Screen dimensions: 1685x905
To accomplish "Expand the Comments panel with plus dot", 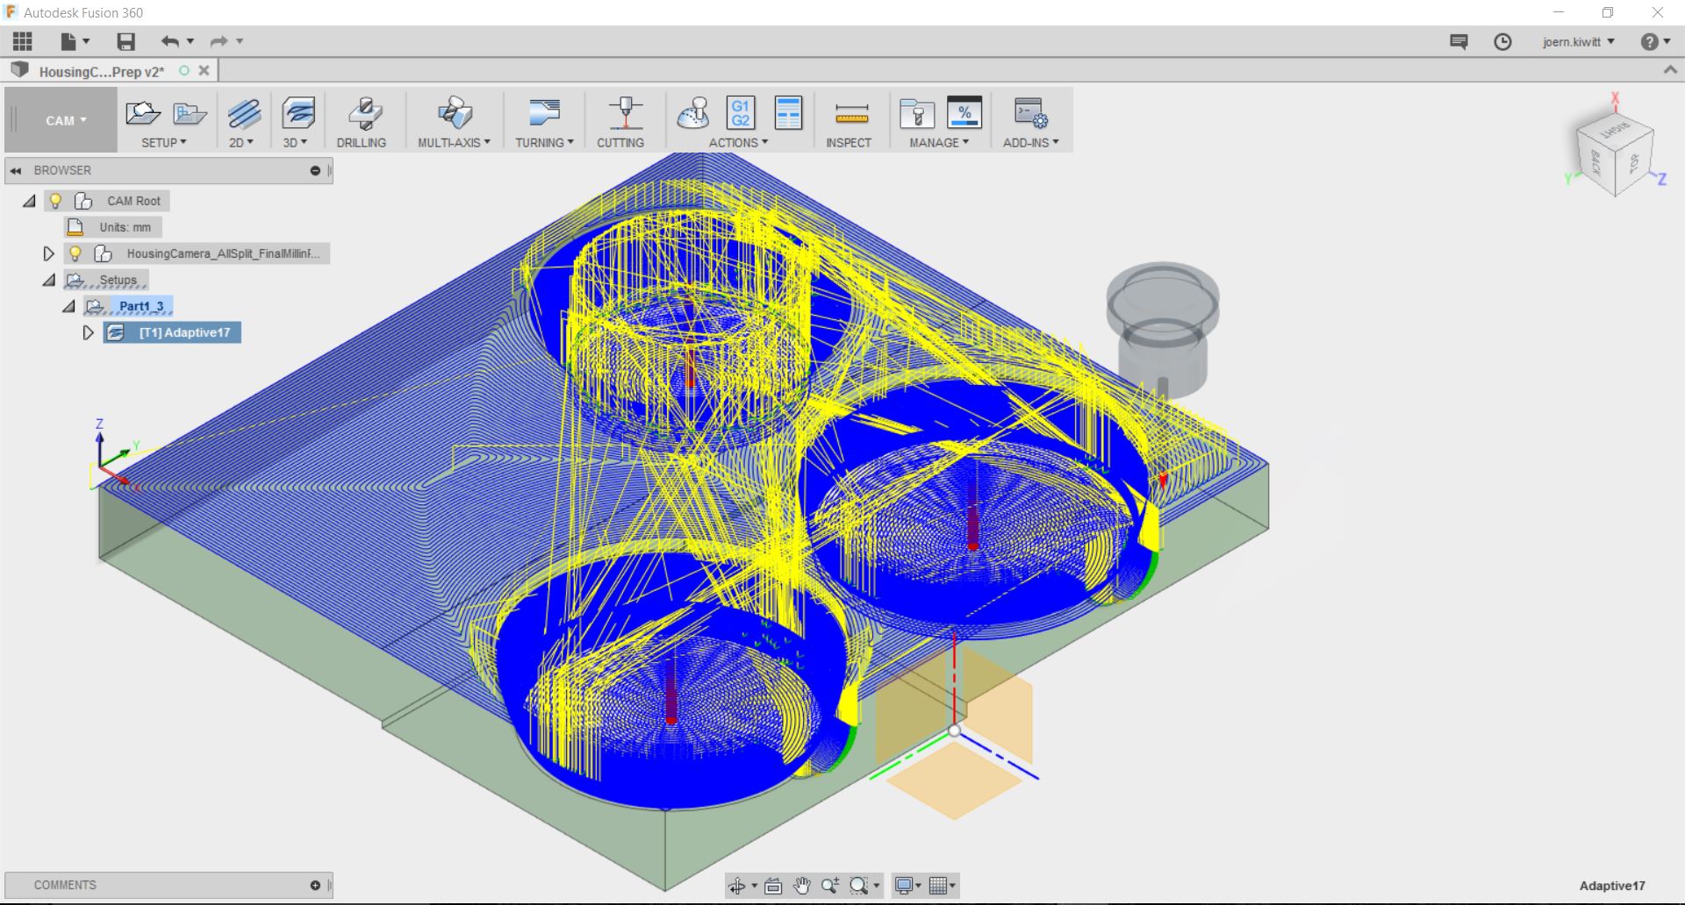I will 315,886.
